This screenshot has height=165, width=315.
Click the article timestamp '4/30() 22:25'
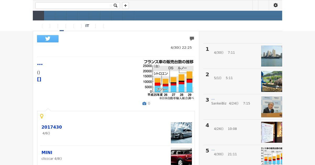tap(181, 48)
